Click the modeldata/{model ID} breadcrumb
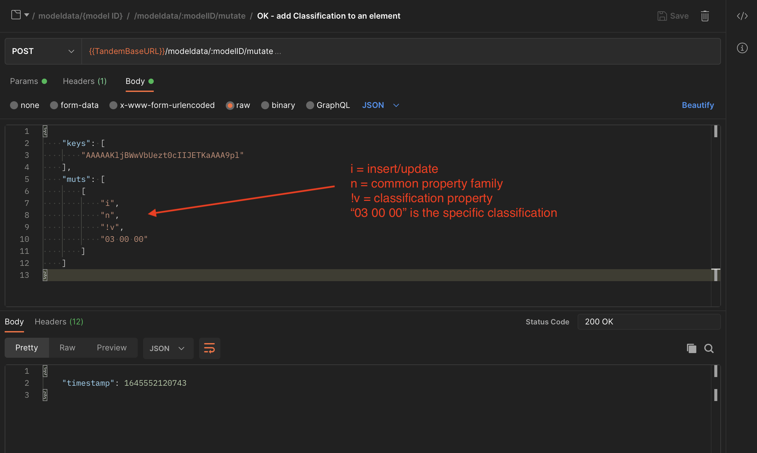The width and height of the screenshot is (757, 453). (x=80, y=16)
